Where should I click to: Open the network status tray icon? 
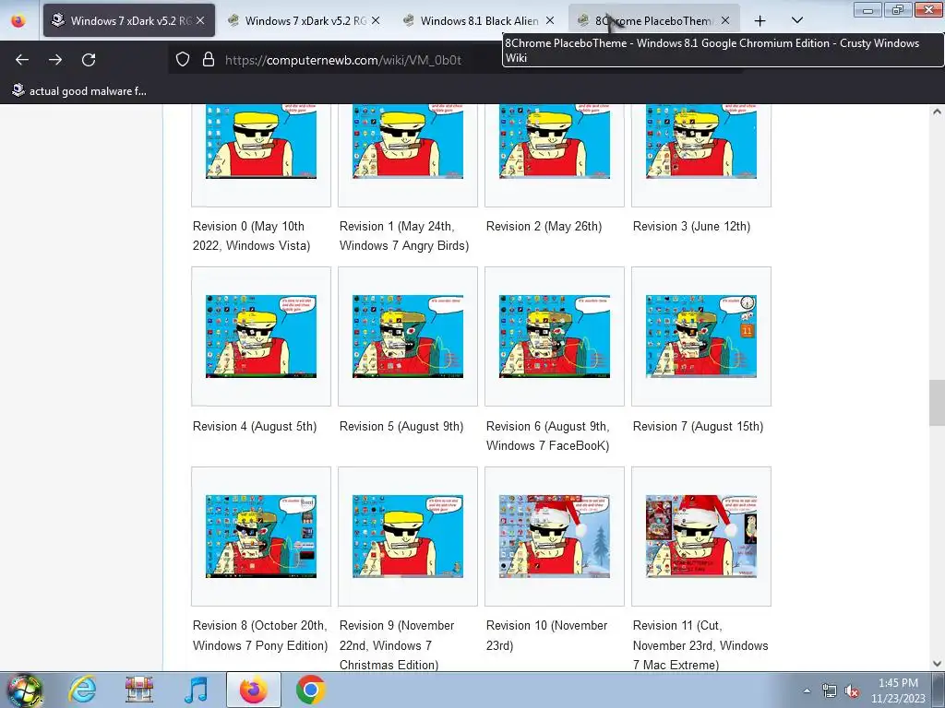pyautogui.click(x=830, y=690)
